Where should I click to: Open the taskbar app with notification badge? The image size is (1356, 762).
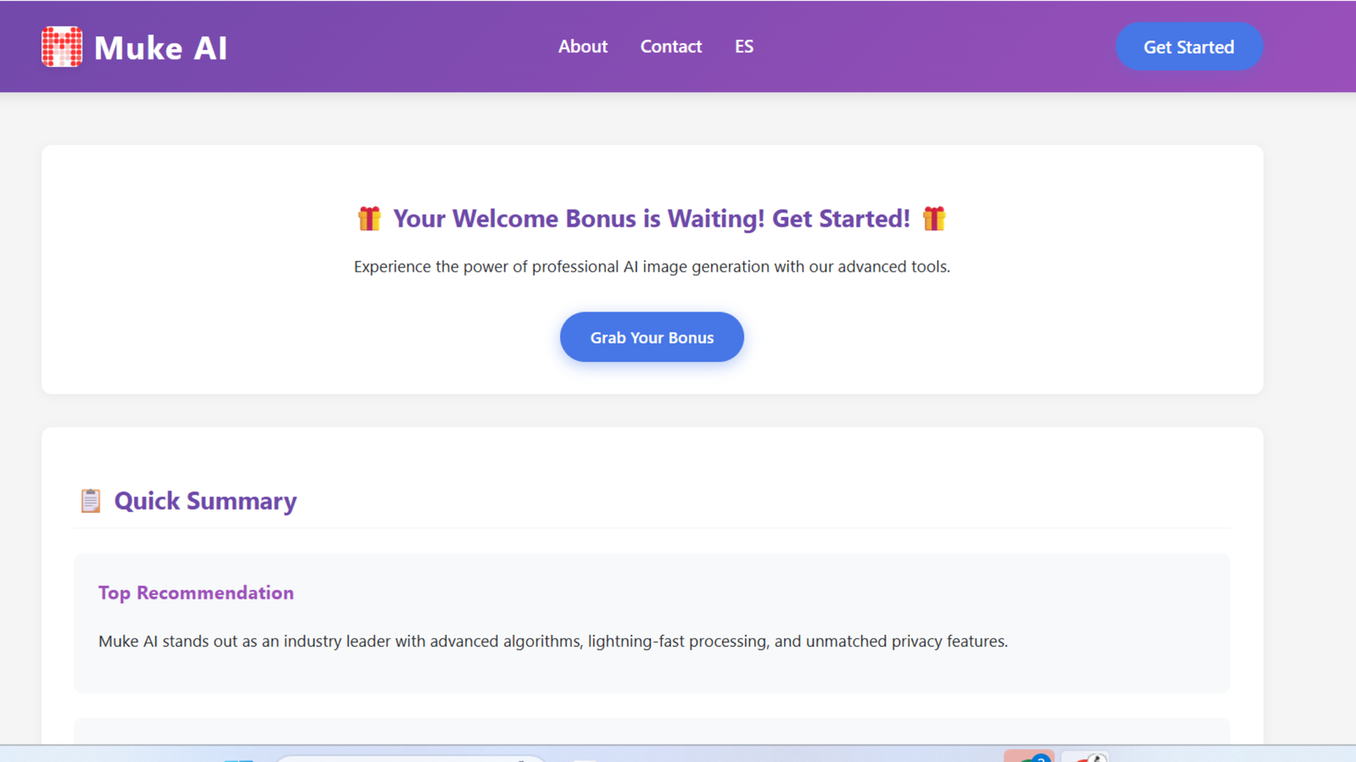pos(1029,756)
